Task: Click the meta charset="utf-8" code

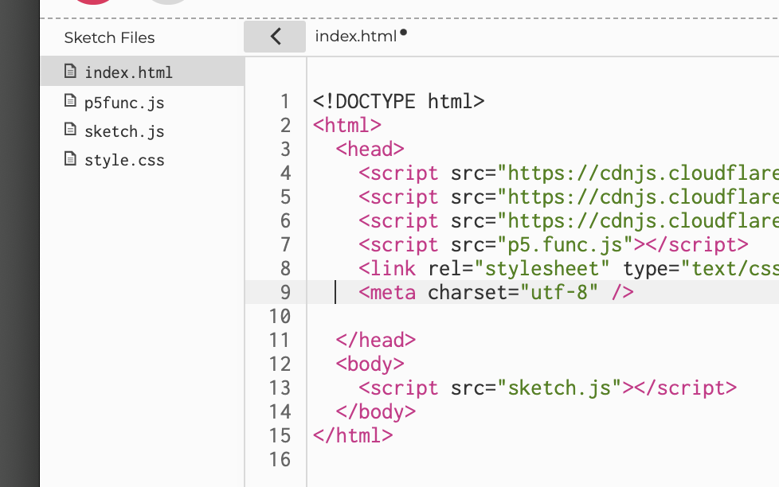Action: click(496, 292)
